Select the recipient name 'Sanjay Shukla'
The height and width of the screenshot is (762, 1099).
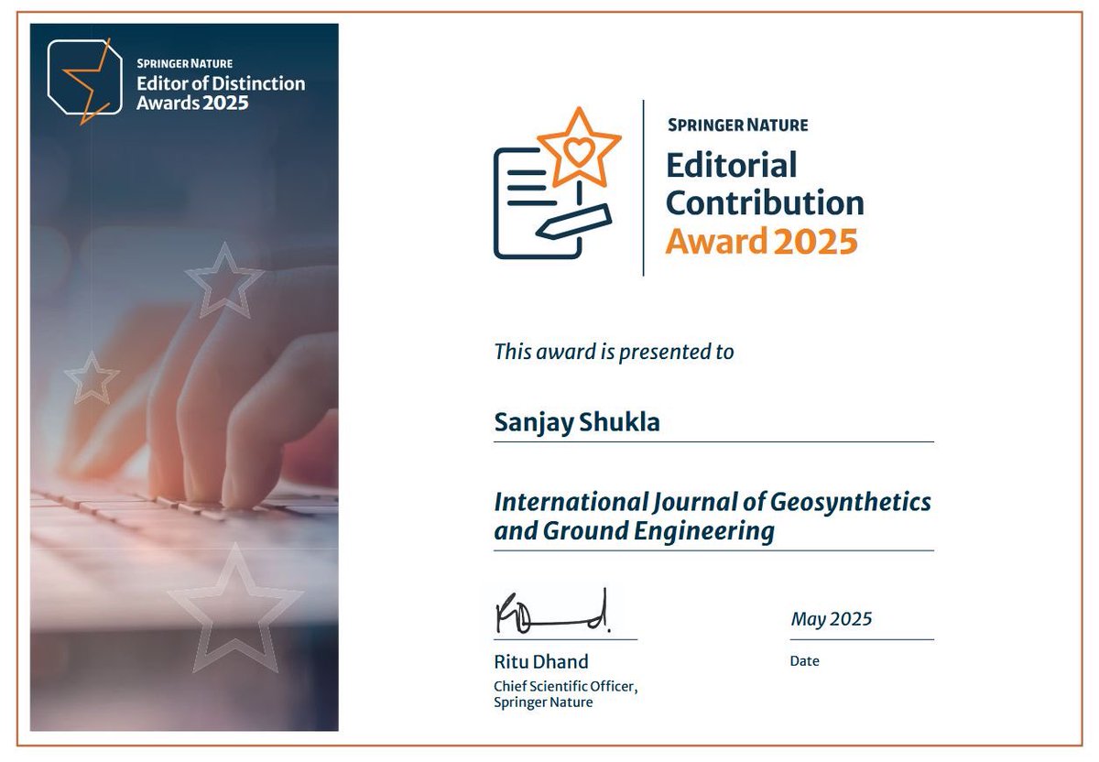click(x=577, y=423)
